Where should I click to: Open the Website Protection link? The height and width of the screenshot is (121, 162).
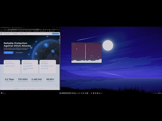[10, 64]
